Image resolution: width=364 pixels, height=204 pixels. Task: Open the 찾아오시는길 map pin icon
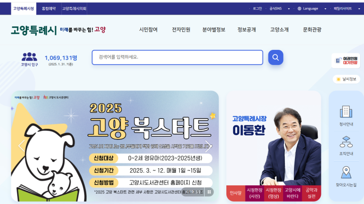click(x=346, y=173)
